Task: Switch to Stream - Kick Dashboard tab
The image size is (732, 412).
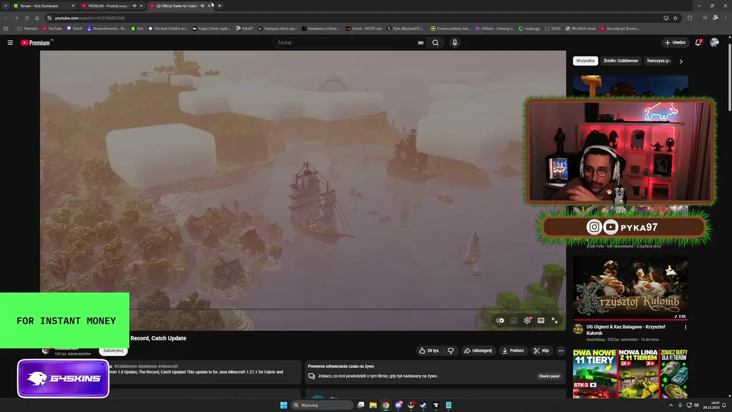Action: pos(44,6)
